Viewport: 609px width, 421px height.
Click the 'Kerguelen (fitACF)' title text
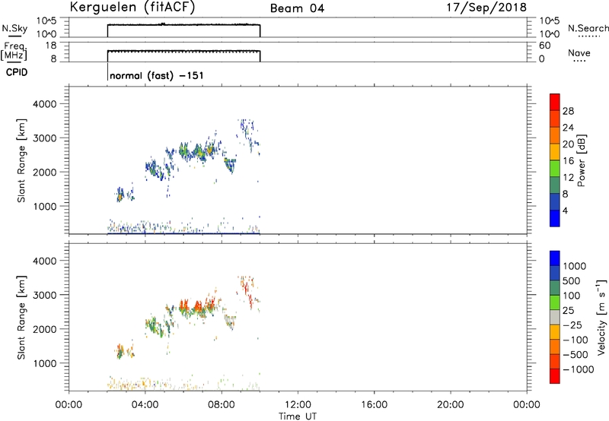click(132, 8)
